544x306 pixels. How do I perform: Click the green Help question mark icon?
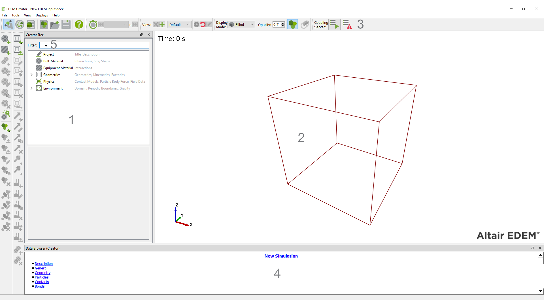[79, 24]
